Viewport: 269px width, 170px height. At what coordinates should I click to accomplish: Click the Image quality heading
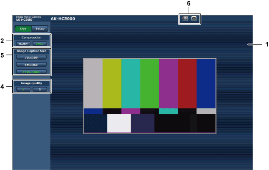[x=31, y=83]
